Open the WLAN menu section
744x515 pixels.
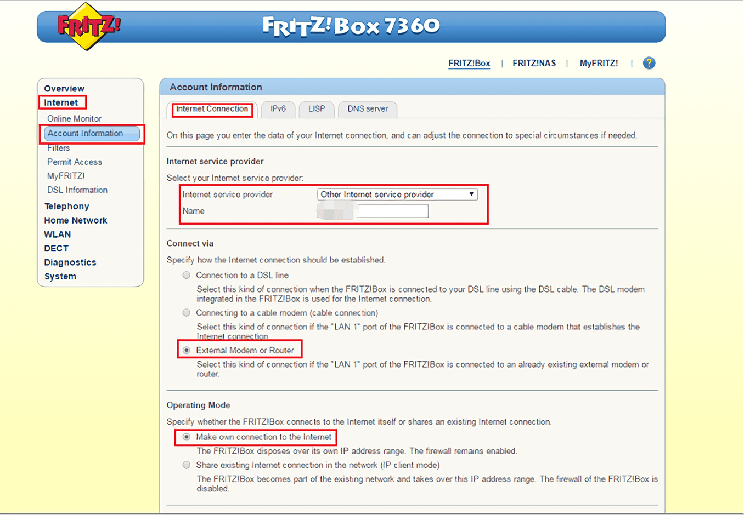click(58, 234)
